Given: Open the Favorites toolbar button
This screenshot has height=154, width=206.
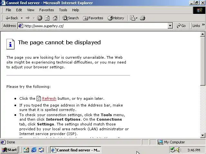Looking at the screenshot, I should [93, 18].
